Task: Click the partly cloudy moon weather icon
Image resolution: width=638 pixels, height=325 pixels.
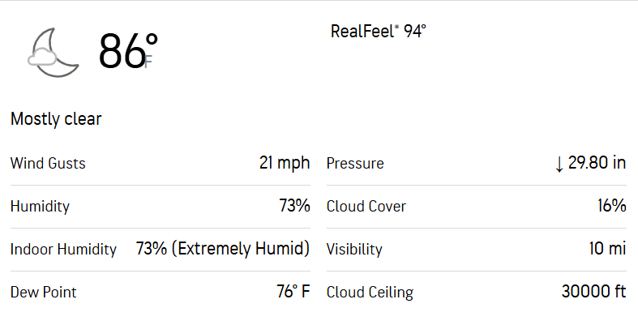Action: tap(54, 53)
